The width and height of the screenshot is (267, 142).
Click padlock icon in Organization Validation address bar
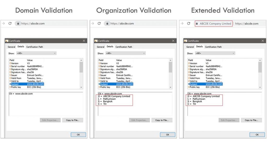(107, 23)
